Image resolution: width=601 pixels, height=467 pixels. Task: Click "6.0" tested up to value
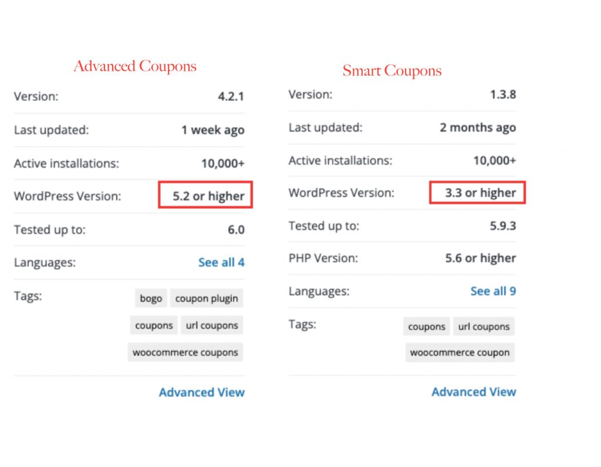click(x=236, y=230)
